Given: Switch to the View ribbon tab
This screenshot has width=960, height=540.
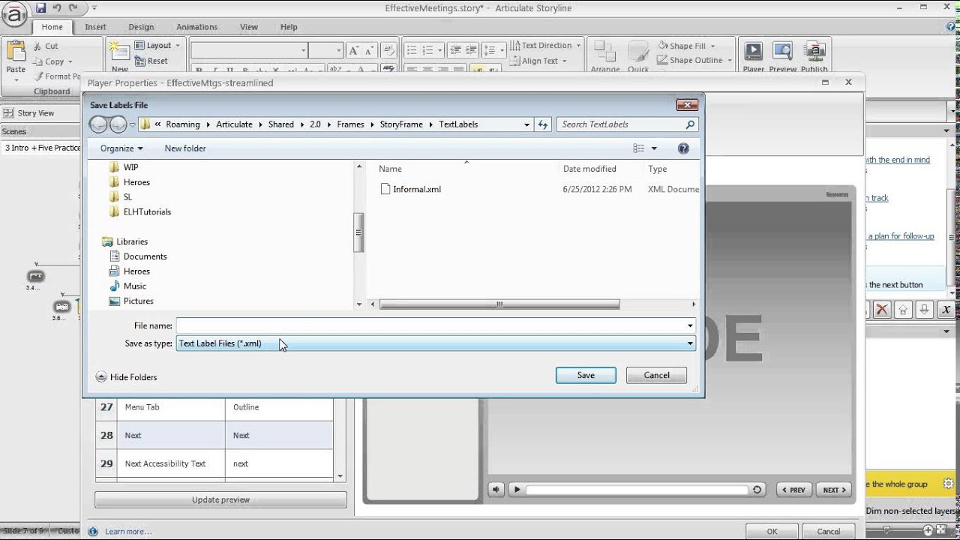Looking at the screenshot, I should pos(249,27).
